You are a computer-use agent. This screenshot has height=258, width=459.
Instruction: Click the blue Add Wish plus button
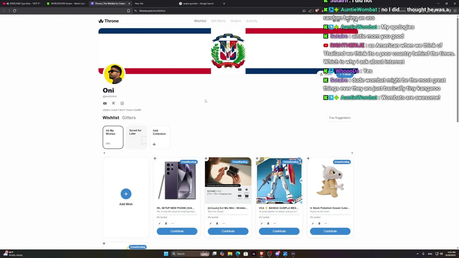(126, 194)
